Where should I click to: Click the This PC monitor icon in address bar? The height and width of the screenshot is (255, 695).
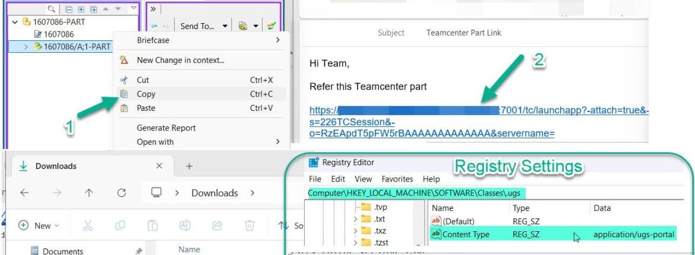[x=156, y=193]
